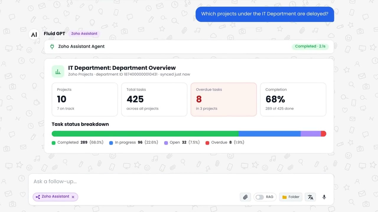Click the purple Open legend swatch

pos(166,143)
